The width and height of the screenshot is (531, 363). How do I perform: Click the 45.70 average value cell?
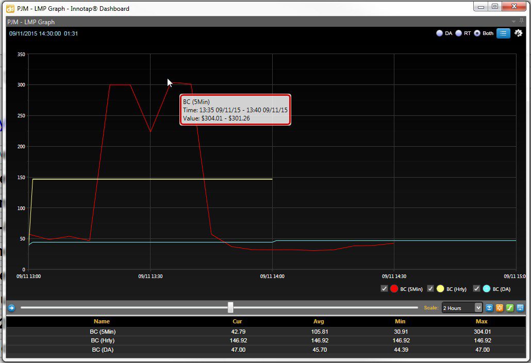click(320, 350)
